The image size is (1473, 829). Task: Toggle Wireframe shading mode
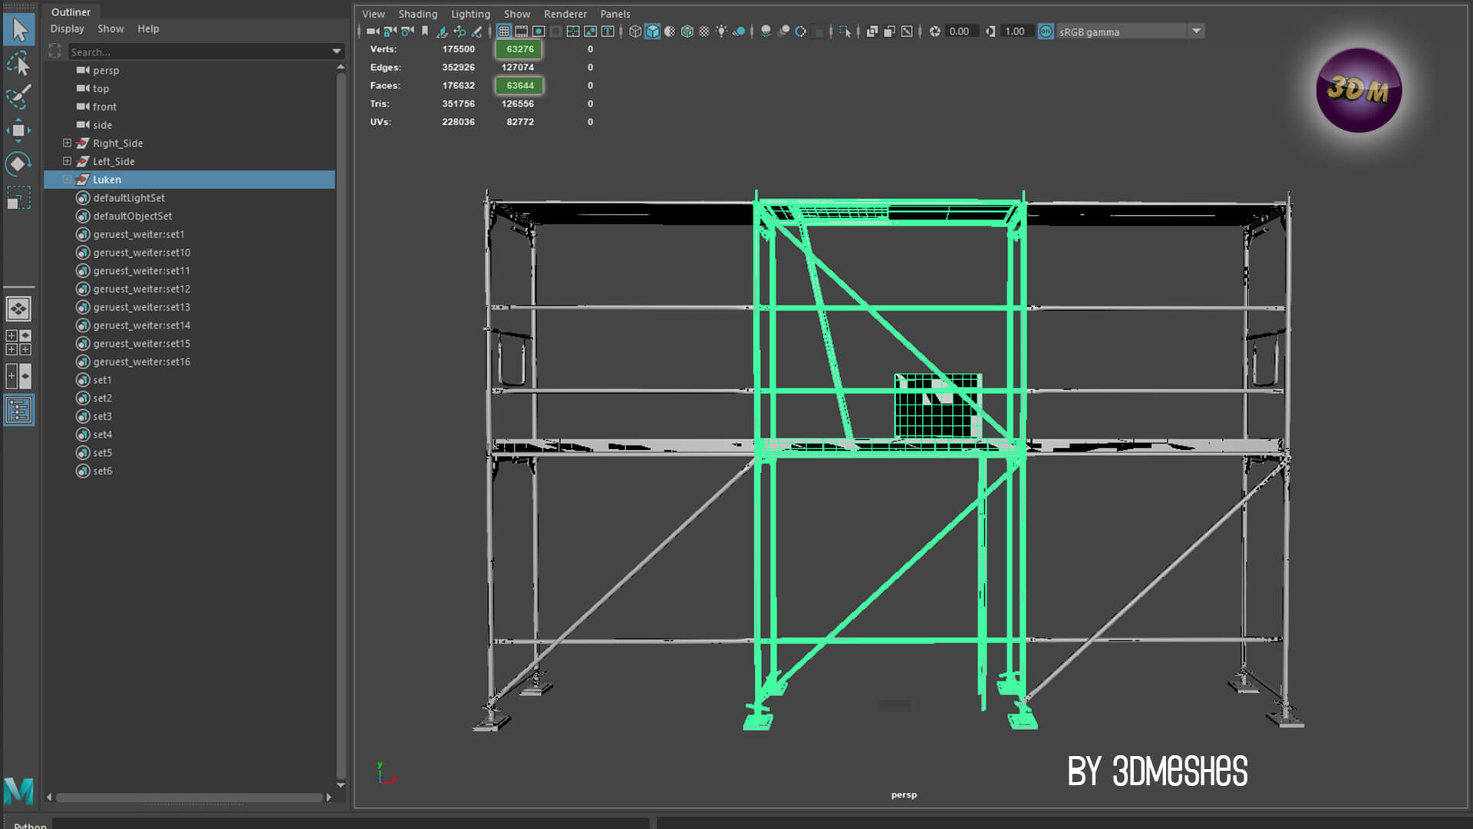[635, 31]
